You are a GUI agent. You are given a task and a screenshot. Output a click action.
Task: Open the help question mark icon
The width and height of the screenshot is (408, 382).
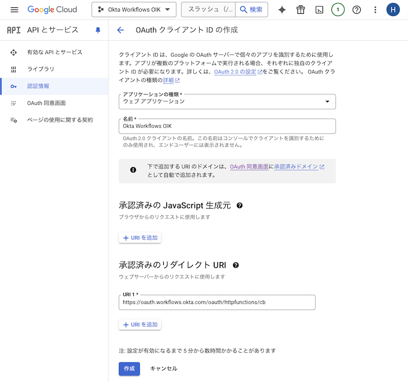tap(356, 10)
